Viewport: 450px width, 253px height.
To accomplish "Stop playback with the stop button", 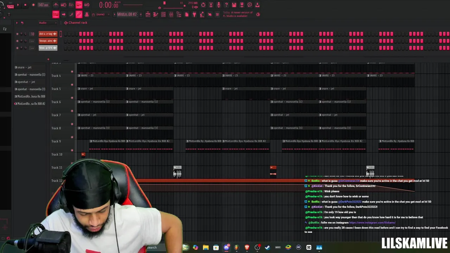I will tap(25, 5).
